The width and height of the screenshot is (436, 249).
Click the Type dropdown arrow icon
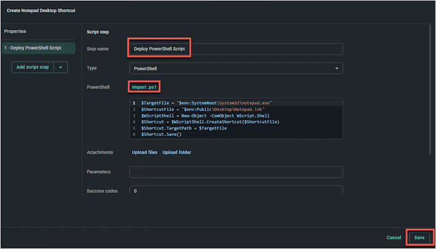tap(337, 68)
